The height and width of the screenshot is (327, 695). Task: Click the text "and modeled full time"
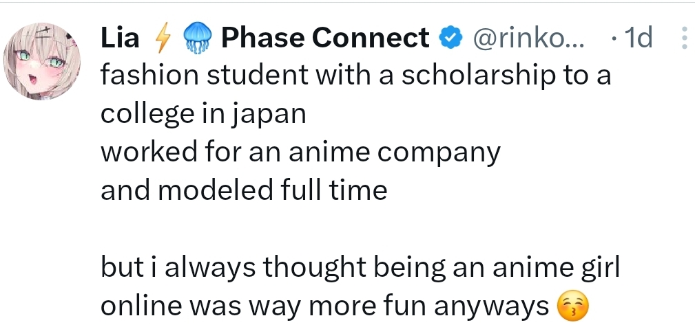(244, 190)
